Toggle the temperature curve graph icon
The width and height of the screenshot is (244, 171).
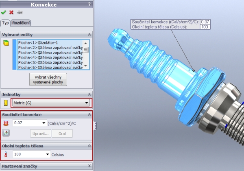pos(6,133)
